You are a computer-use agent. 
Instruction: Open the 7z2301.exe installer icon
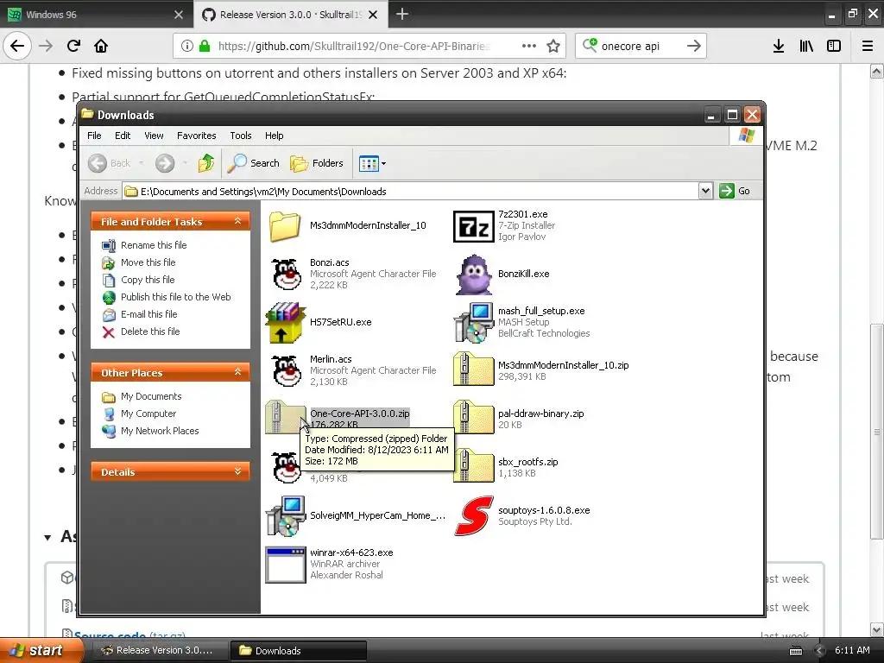click(x=473, y=227)
